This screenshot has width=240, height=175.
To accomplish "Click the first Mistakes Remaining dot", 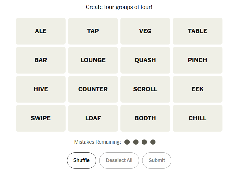I will (127, 142).
